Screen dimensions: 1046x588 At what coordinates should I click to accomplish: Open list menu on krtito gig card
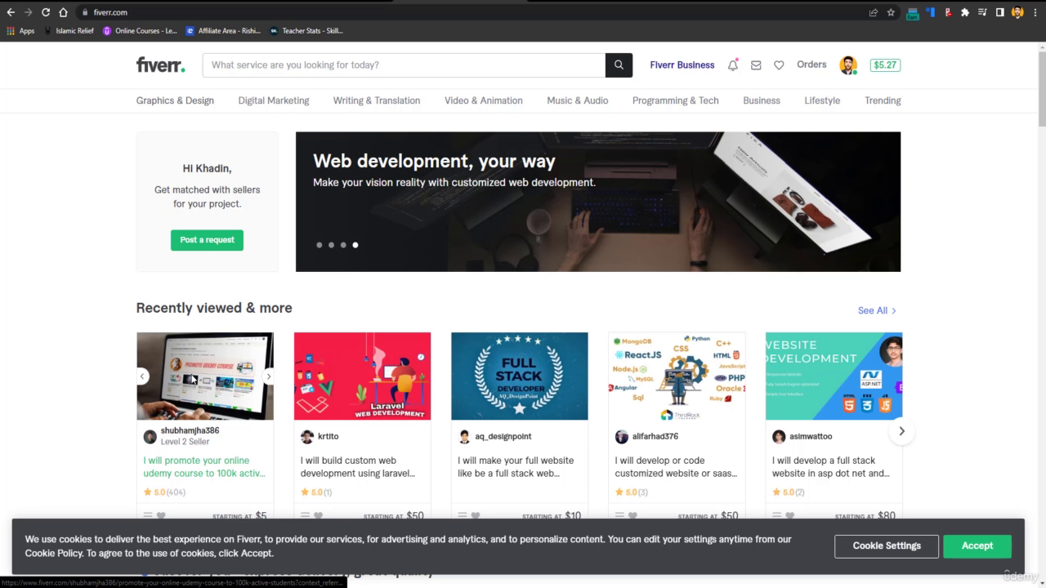point(305,515)
